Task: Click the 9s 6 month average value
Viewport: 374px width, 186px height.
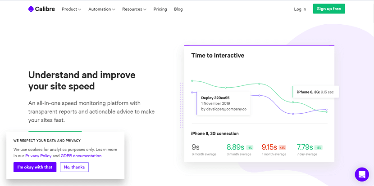Action: (196, 147)
